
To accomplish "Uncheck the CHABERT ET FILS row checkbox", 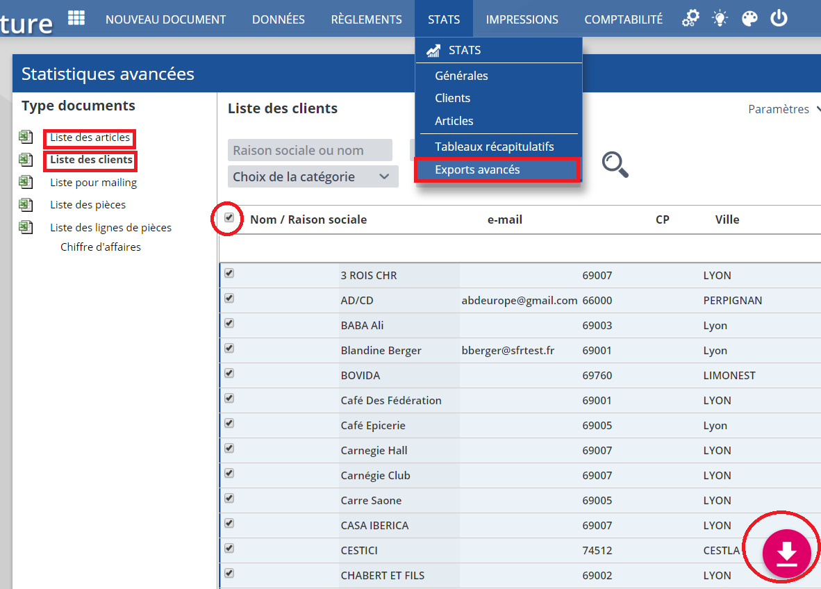I will pos(229,573).
